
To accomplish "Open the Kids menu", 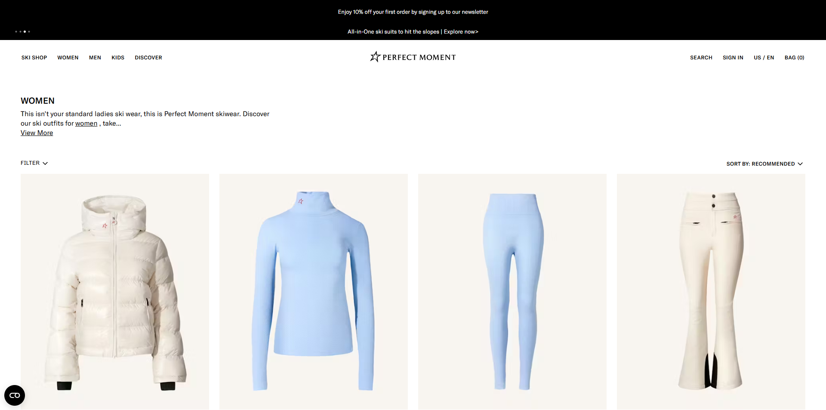I will coord(118,58).
